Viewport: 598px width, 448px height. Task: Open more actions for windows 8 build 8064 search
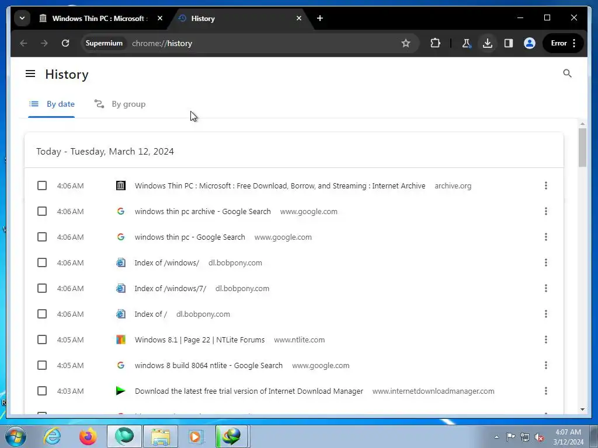[546, 365]
